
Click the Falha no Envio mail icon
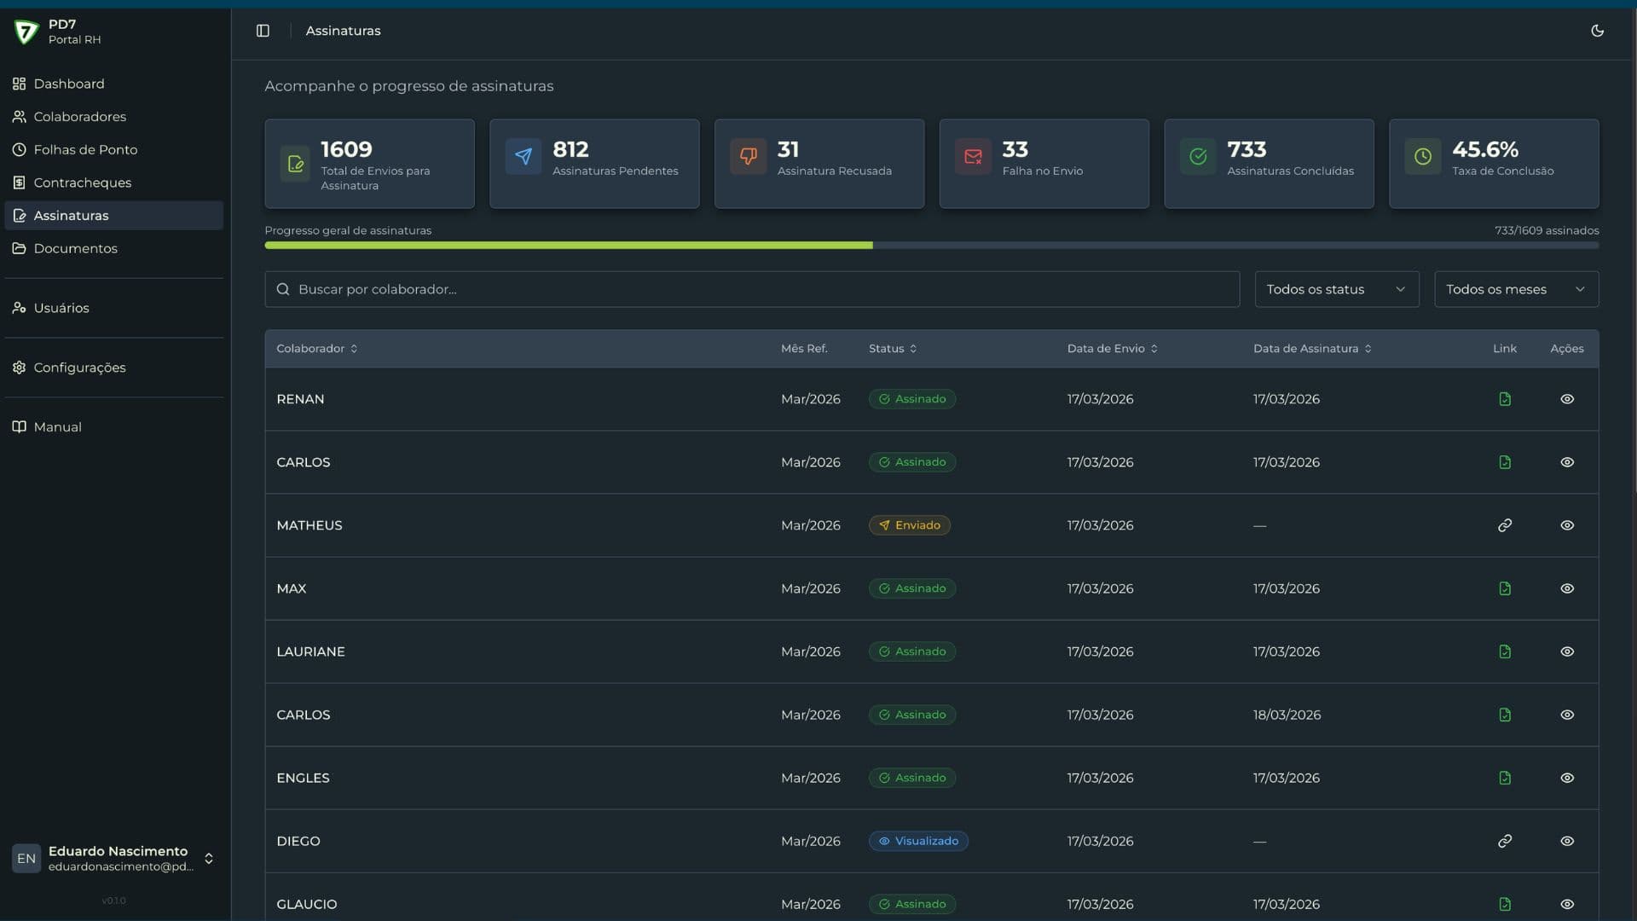click(973, 156)
